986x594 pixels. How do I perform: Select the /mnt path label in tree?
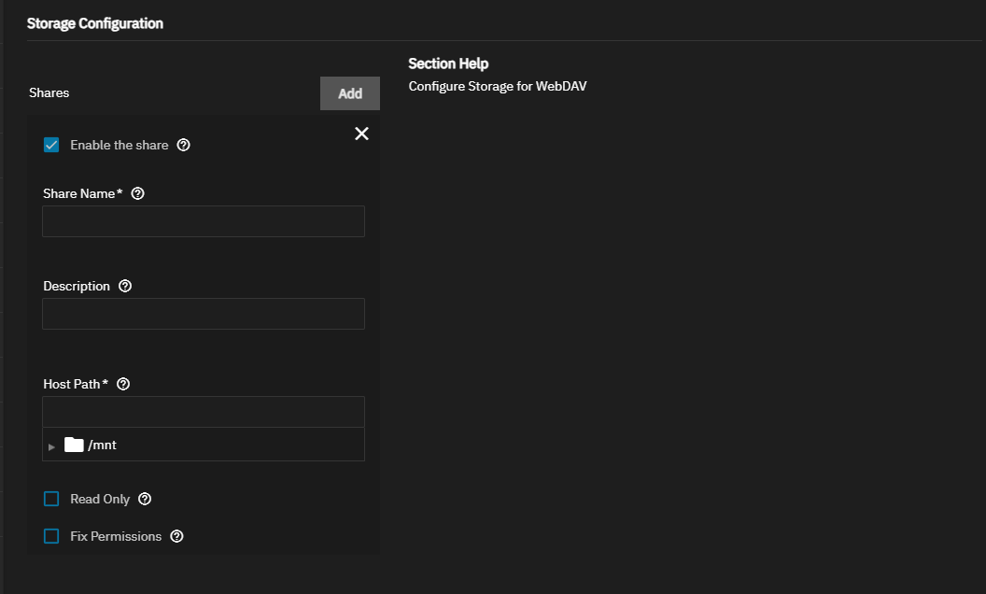tap(103, 445)
